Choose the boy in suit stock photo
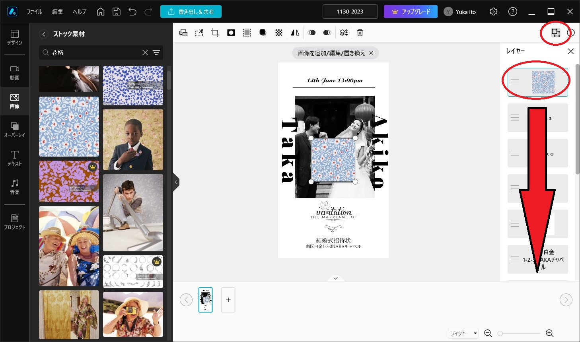Viewport: 580px width, 342px height. (133, 140)
